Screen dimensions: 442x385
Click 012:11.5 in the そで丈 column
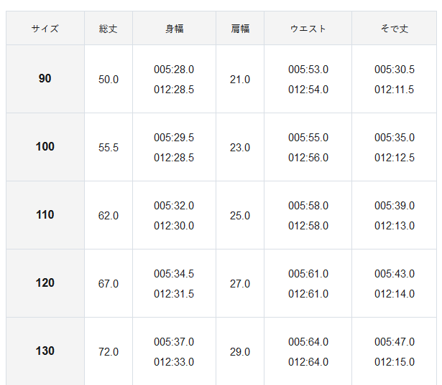pos(395,90)
